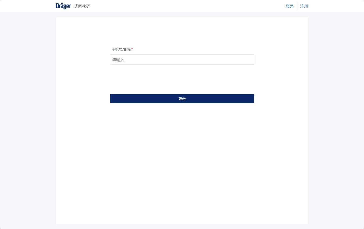364x229 pixels.
Task: Select the 找回密码 page title
Action: coord(82,6)
